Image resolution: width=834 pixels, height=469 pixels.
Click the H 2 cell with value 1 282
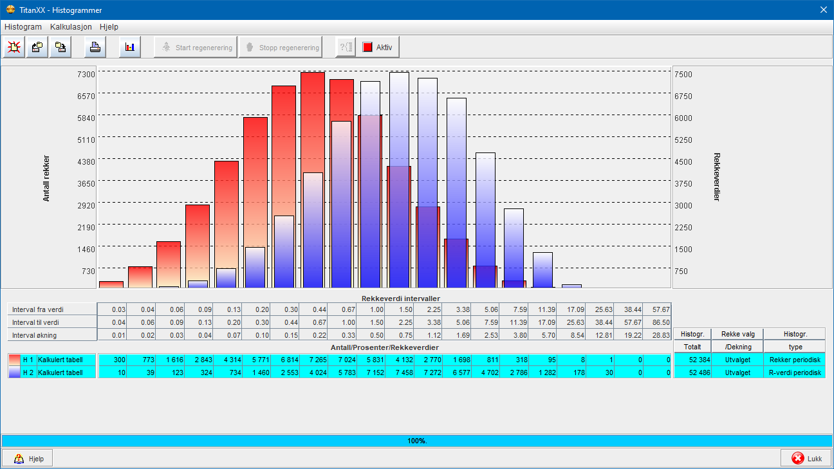(x=544, y=372)
